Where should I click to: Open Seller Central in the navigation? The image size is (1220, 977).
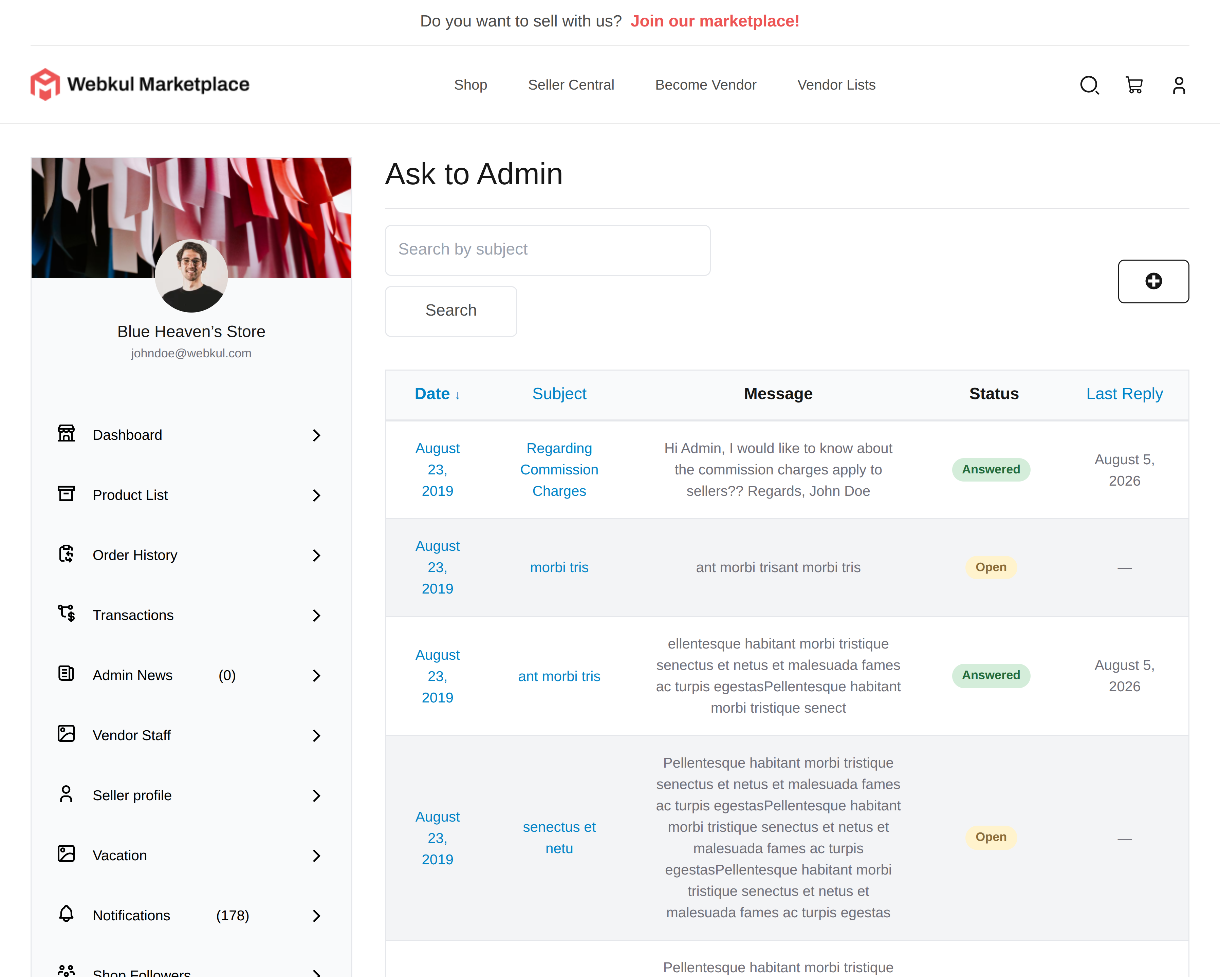pyautogui.click(x=571, y=85)
